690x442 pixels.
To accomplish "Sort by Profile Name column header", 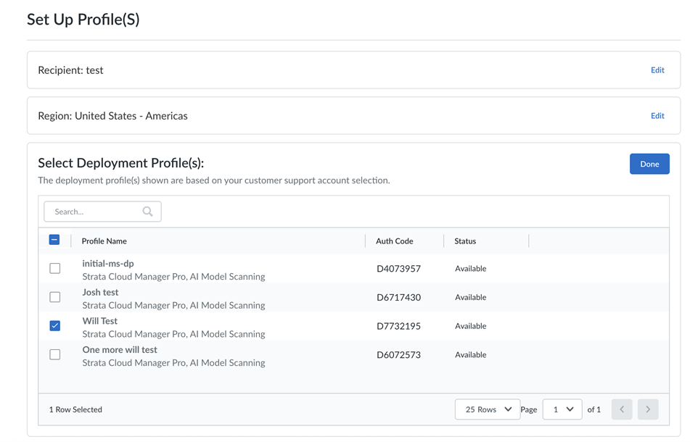I will [104, 241].
